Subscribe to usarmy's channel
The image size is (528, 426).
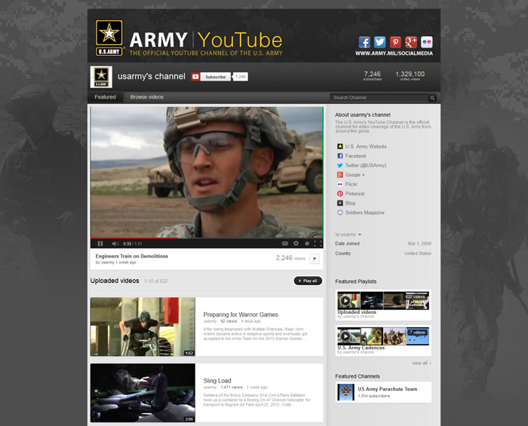[x=215, y=77]
